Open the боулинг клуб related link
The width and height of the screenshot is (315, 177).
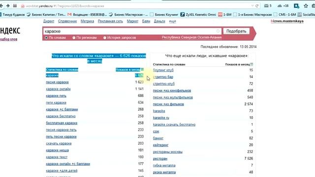point(163,70)
